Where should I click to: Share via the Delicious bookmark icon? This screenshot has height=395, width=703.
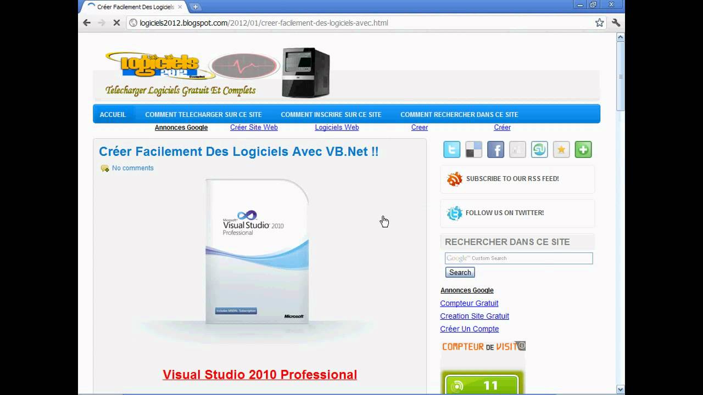pyautogui.click(x=474, y=149)
